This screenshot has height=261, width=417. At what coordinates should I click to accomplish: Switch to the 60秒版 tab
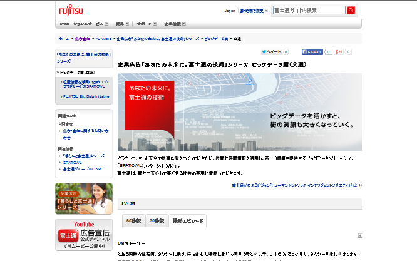pos(133,221)
